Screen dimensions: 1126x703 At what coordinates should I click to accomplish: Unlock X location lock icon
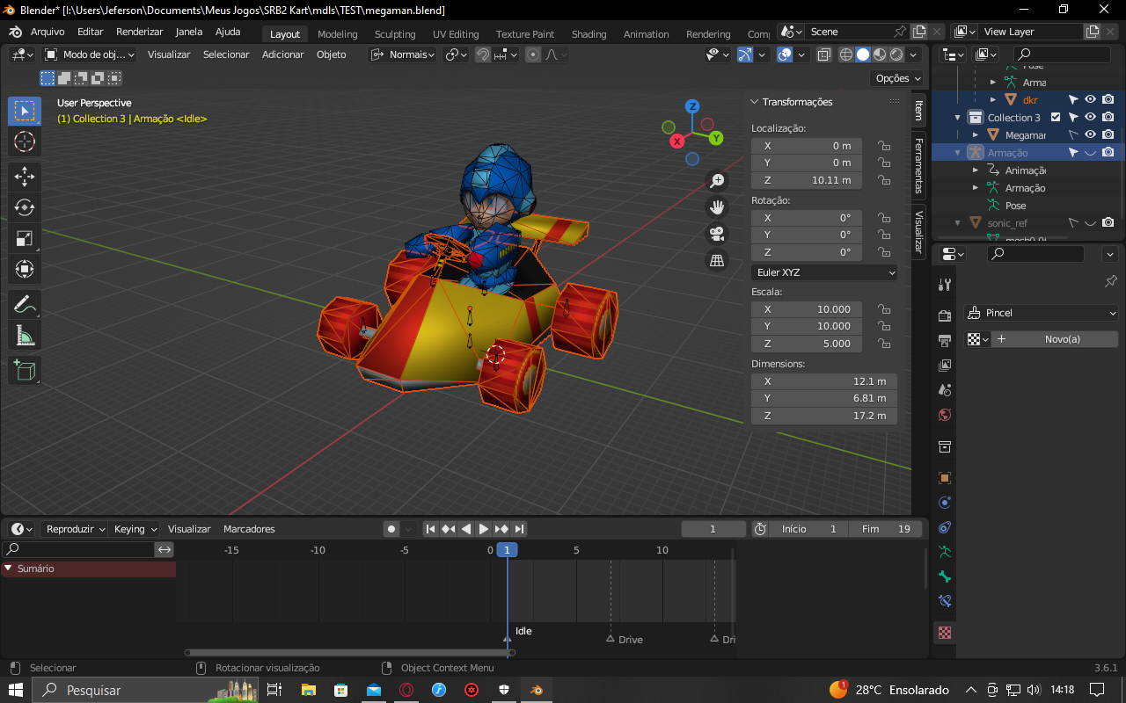(x=883, y=146)
